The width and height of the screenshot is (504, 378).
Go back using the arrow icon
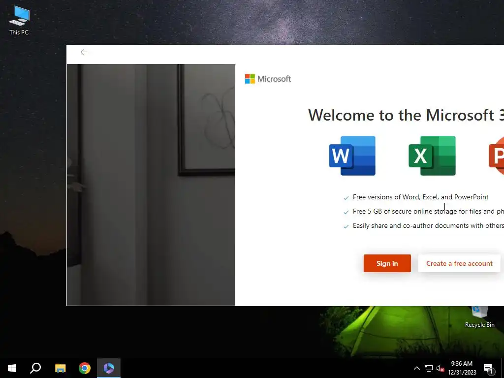pyautogui.click(x=84, y=52)
